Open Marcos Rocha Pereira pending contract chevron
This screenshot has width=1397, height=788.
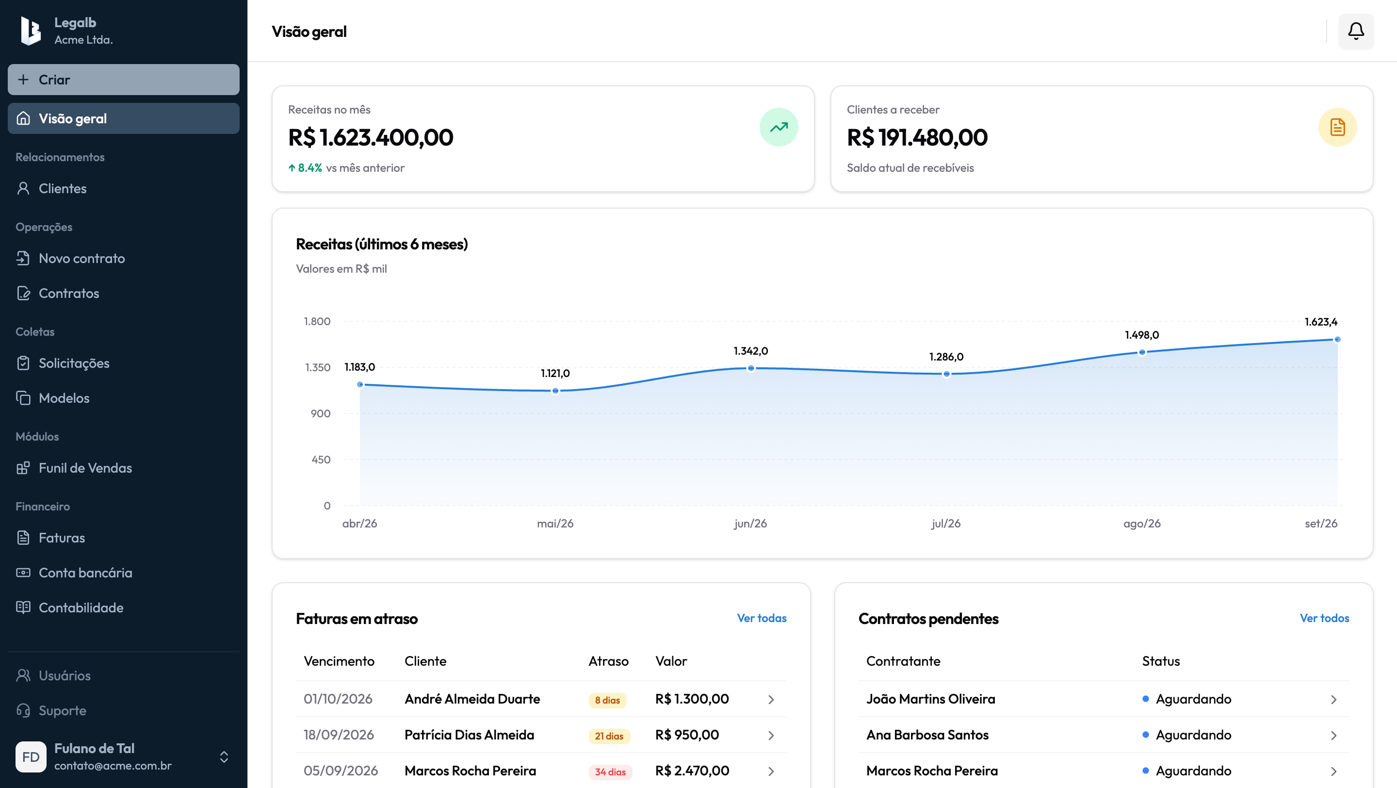(x=1333, y=771)
